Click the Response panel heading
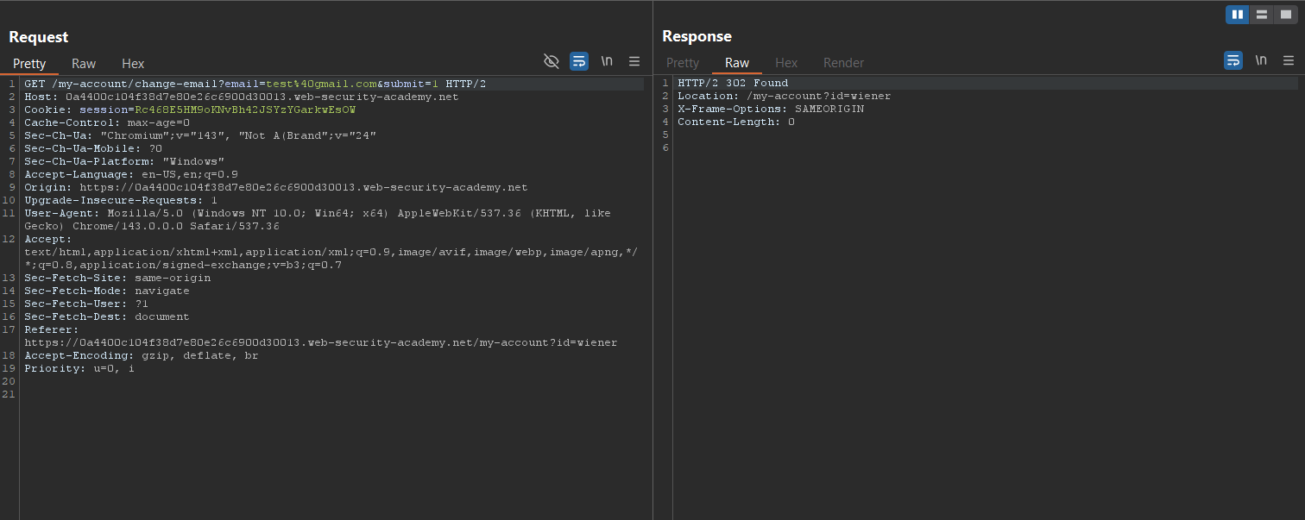Viewport: 1305px width, 520px height. click(697, 36)
